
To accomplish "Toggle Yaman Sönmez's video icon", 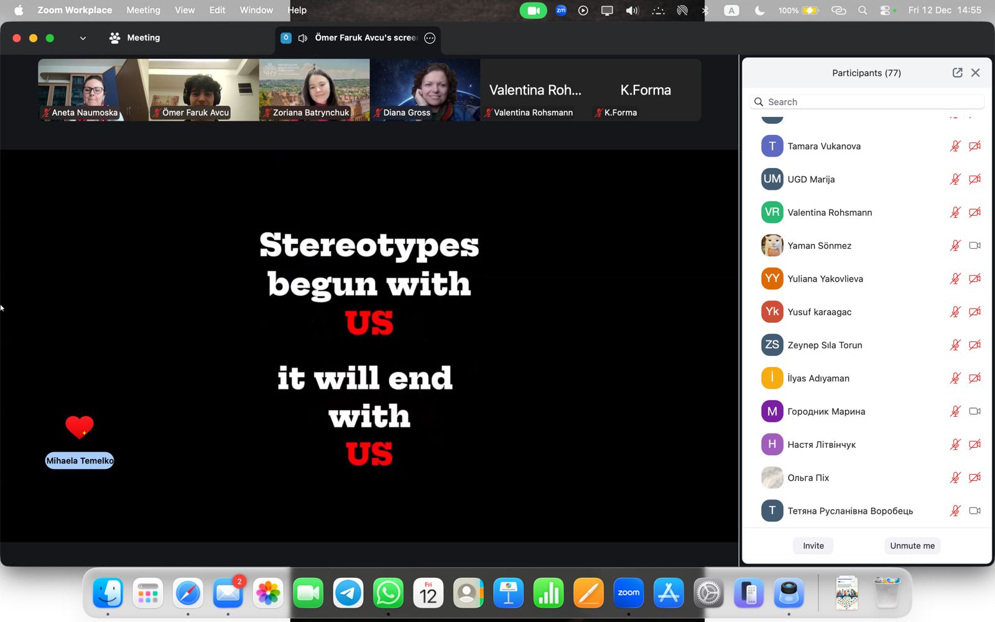I will [975, 246].
